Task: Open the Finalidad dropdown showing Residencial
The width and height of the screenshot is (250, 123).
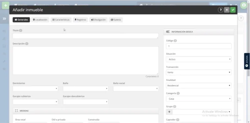Action: (x=199, y=86)
